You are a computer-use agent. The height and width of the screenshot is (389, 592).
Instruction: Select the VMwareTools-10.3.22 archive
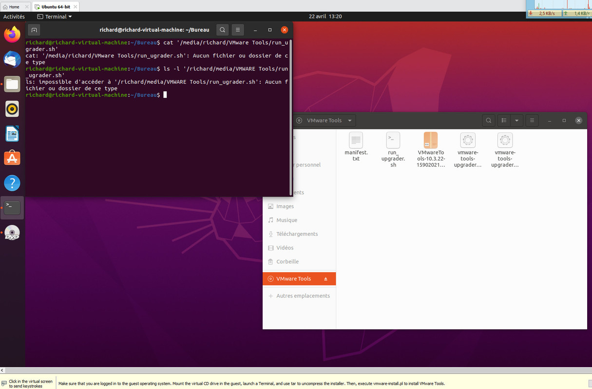(x=431, y=150)
